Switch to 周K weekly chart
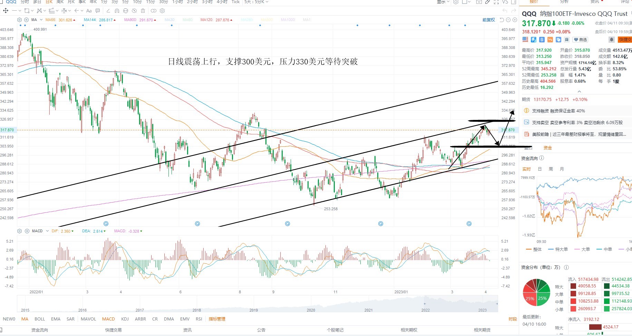Screen dimensions: 632x336 pos(60,2)
